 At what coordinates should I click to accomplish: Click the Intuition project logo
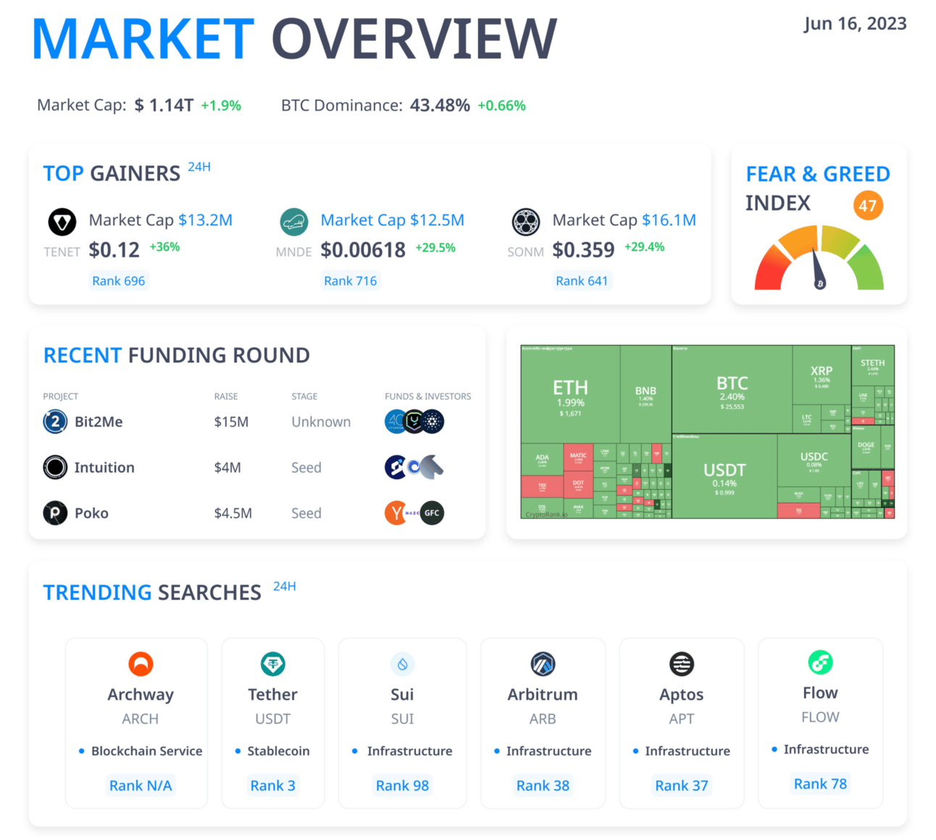pos(55,467)
